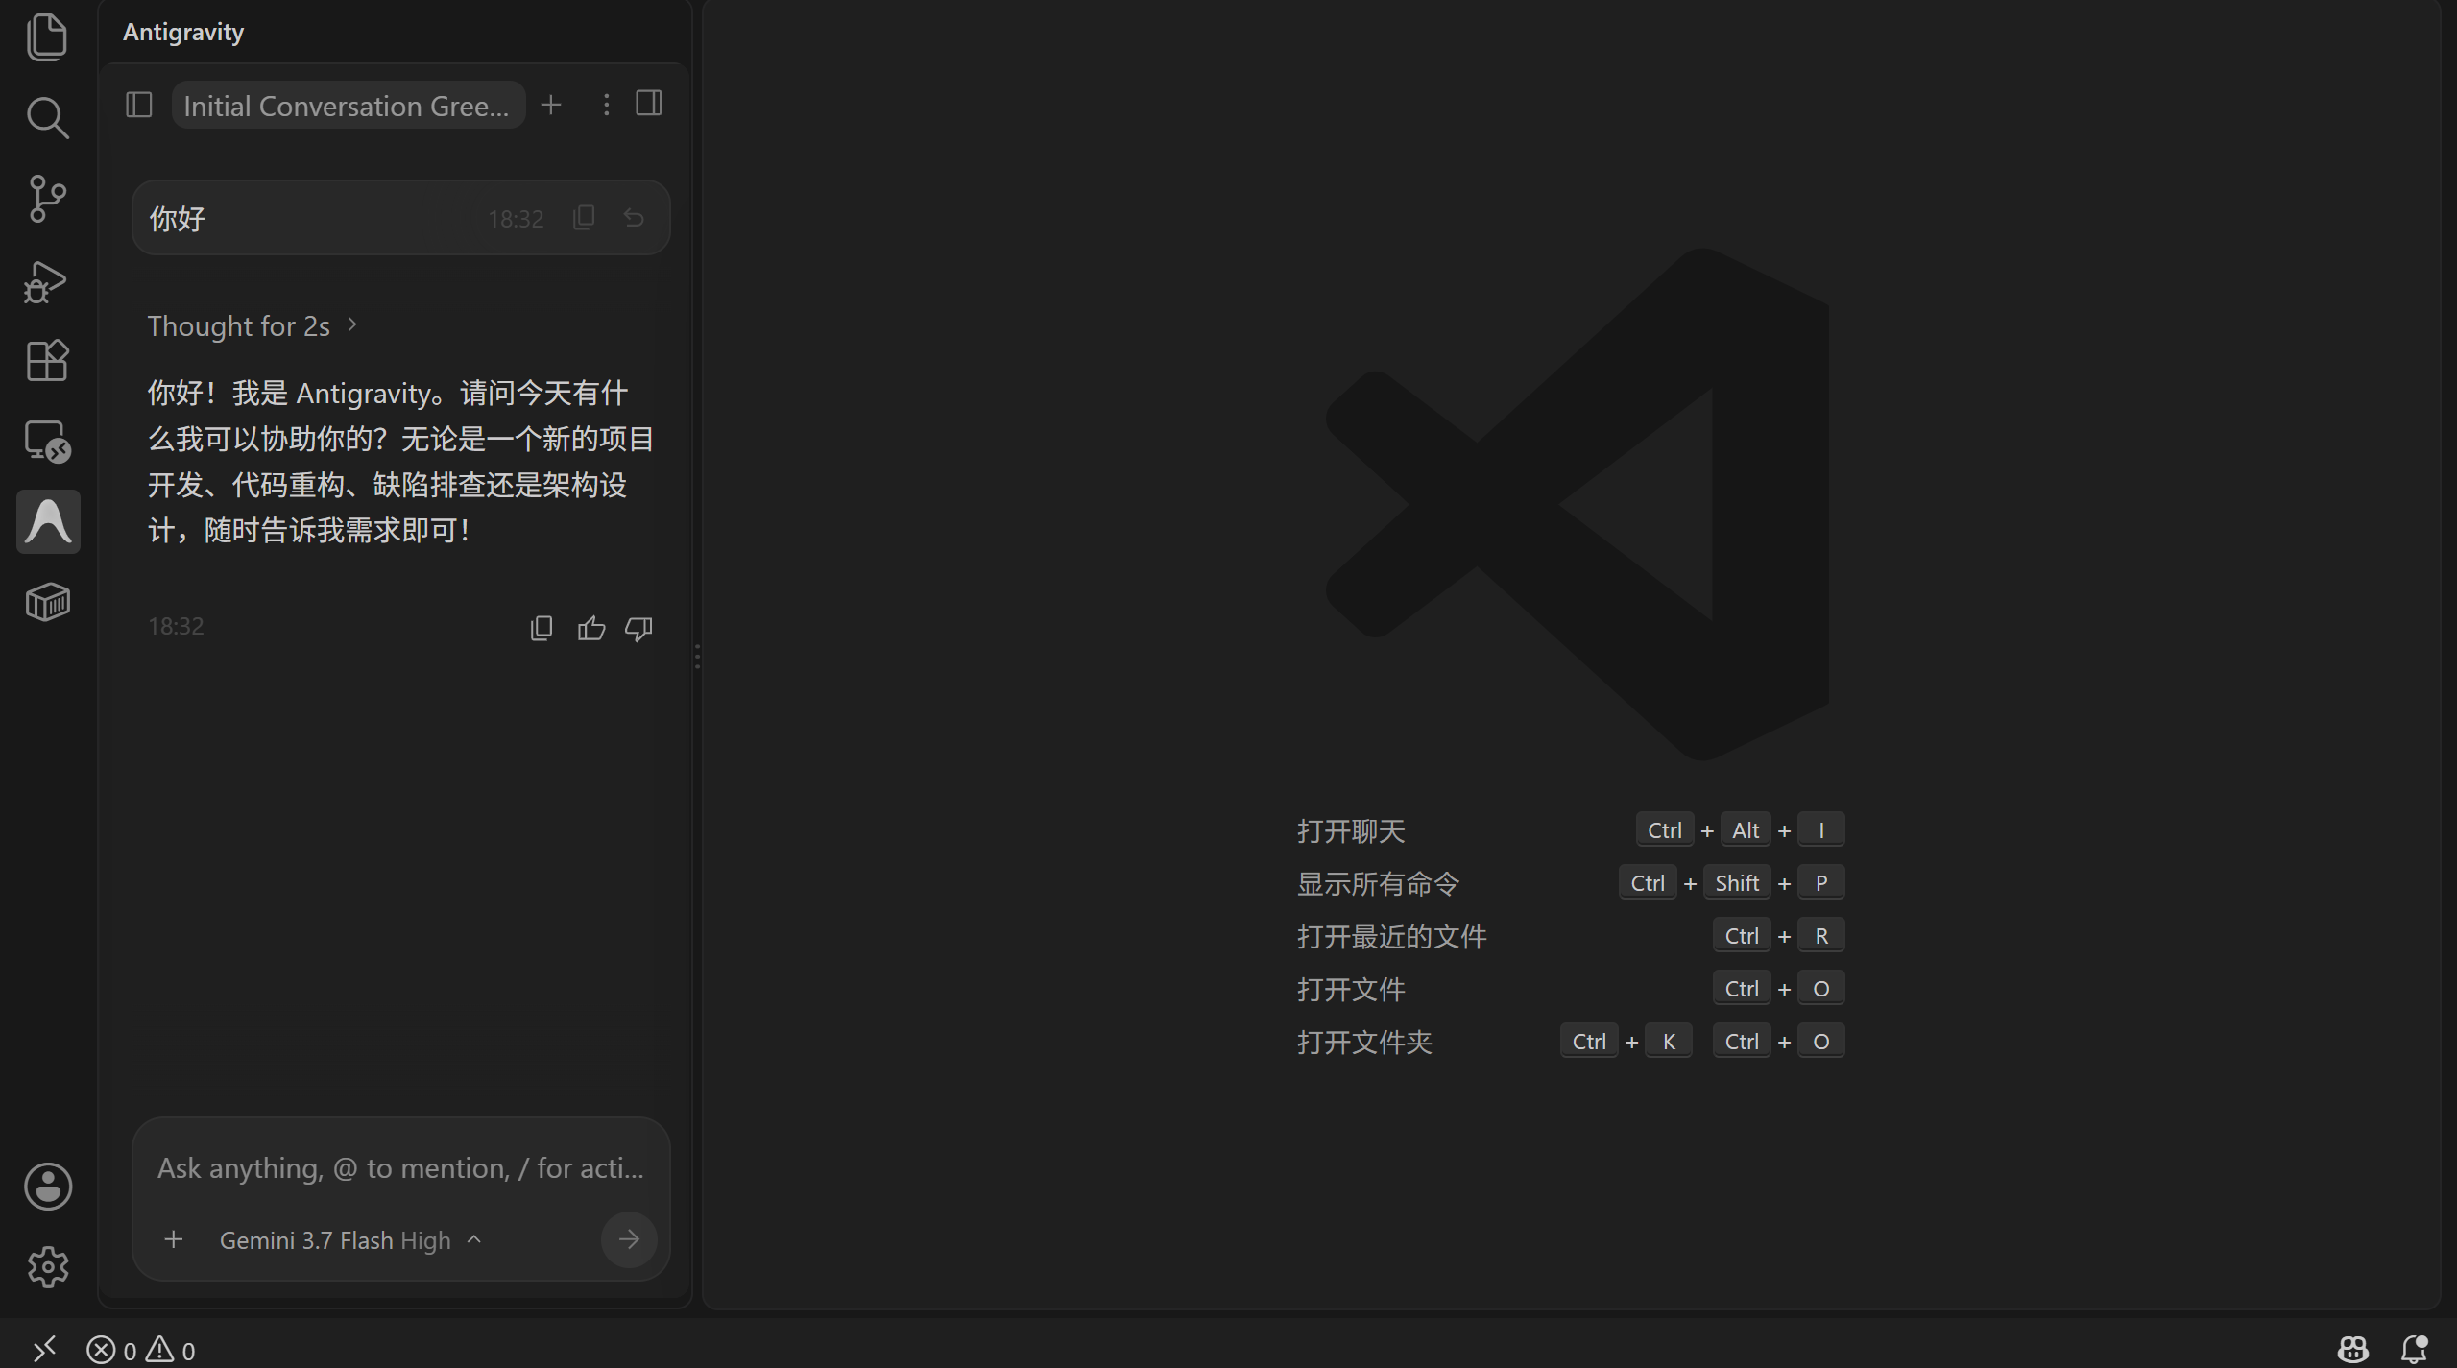This screenshot has width=2457, height=1368.
Task: Open the notifications bell
Action: coord(2415,1350)
